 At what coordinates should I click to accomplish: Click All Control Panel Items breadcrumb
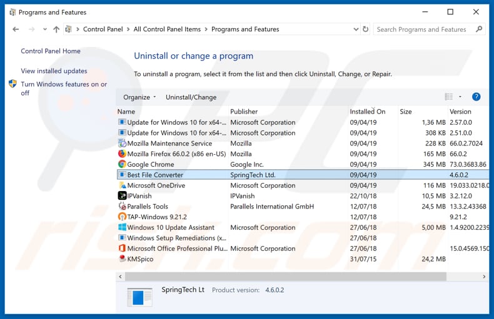167,29
